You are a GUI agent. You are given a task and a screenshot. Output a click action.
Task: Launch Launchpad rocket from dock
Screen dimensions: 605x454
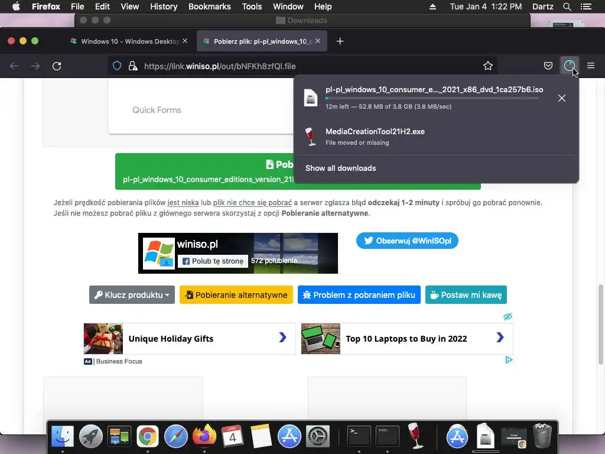90,436
